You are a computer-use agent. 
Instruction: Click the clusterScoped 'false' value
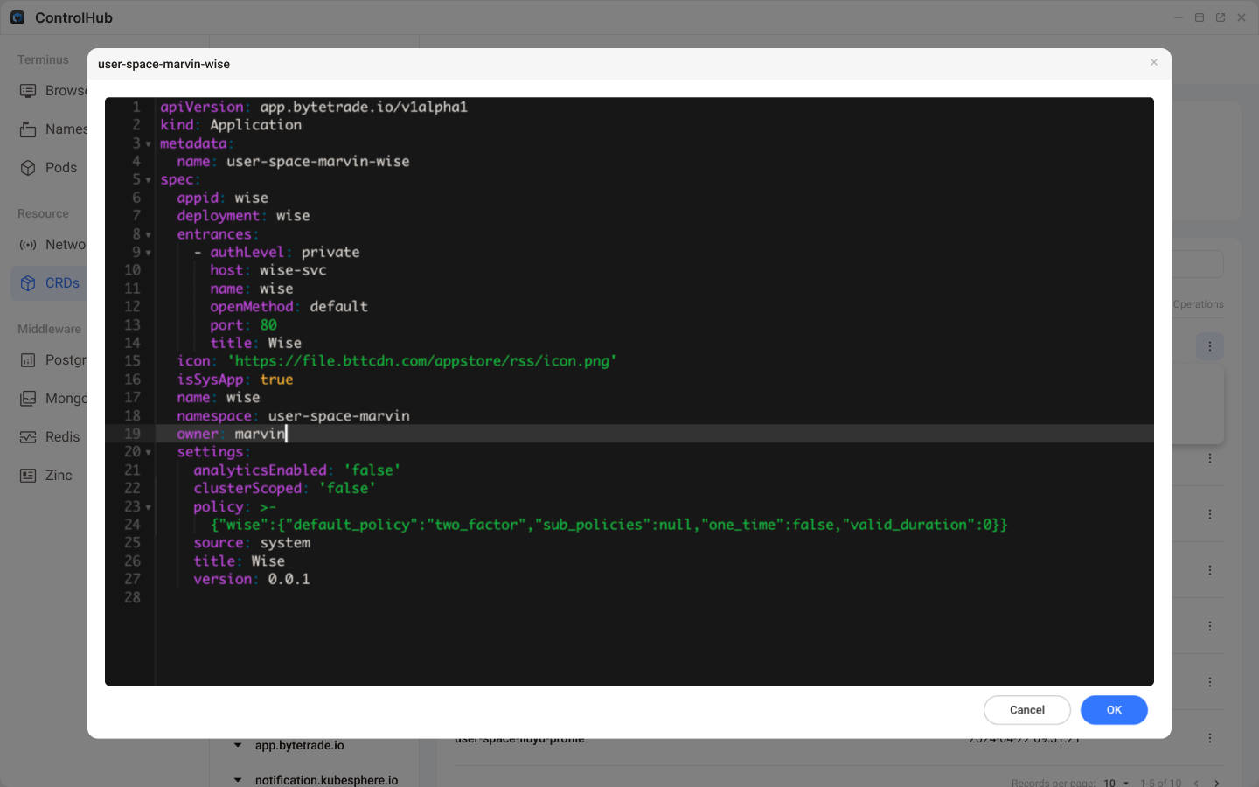click(x=347, y=489)
